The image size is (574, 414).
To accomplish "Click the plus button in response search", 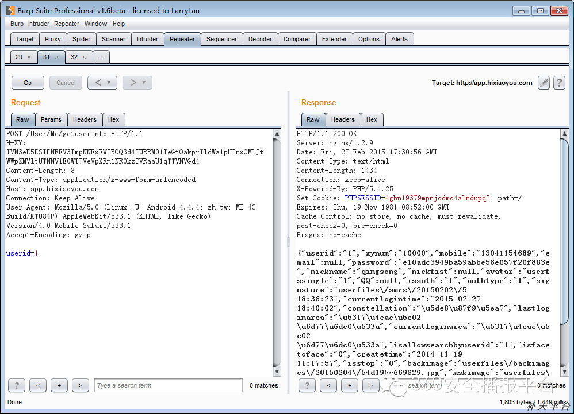I will coord(350,385).
